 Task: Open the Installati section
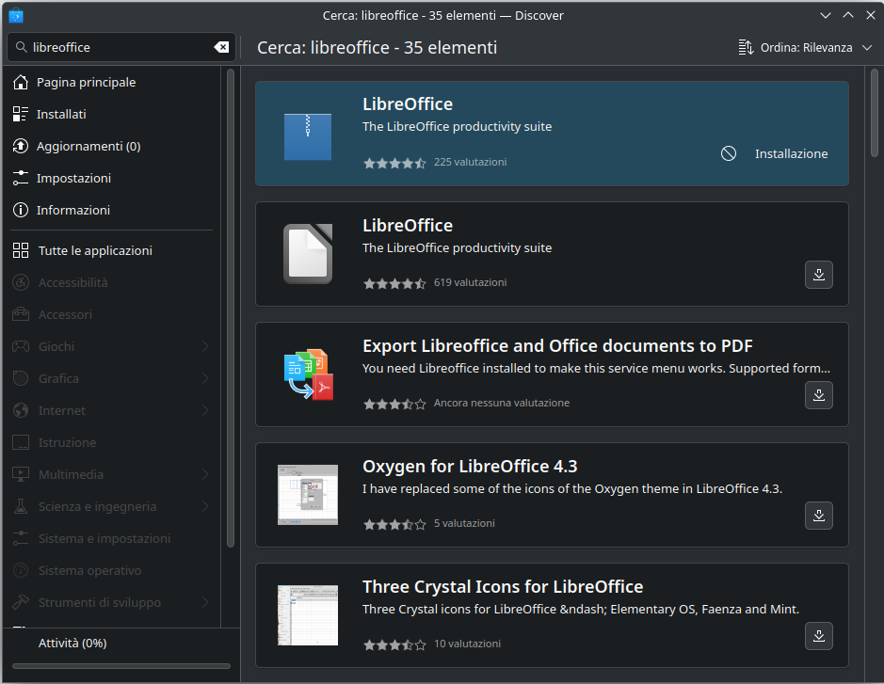point(61,114)
